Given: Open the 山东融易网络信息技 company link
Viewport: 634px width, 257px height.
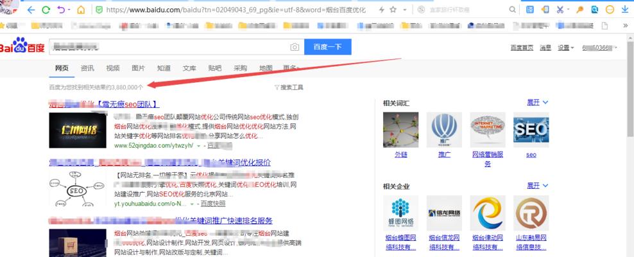Looking at the screenshot, I should point(531,242).
